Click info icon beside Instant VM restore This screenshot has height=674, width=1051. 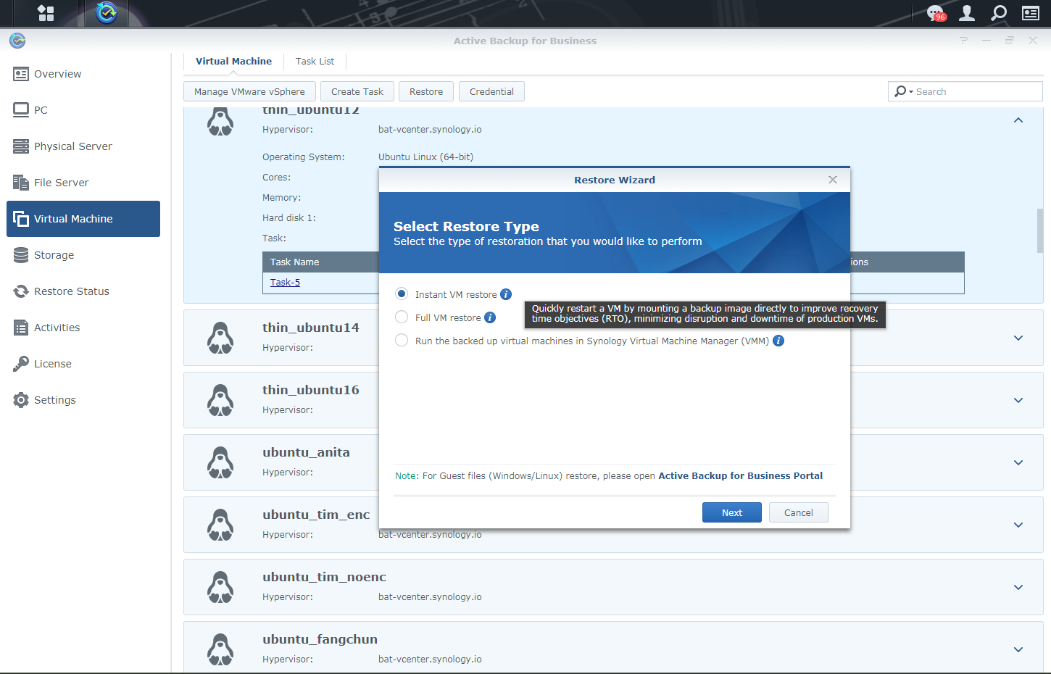click(x=506, y=294)
